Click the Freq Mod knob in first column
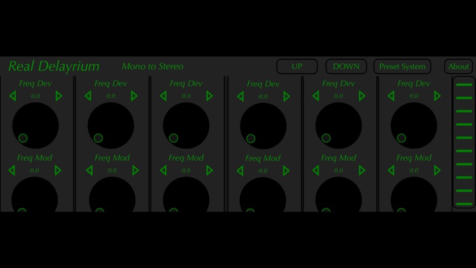This screenshot has height=268, width=476. [x=35, y=194]
